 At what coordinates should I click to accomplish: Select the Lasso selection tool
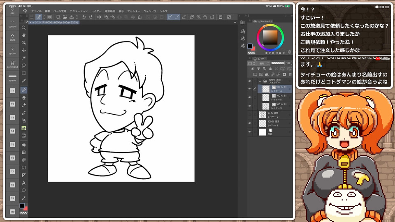(x=24, y=65)
